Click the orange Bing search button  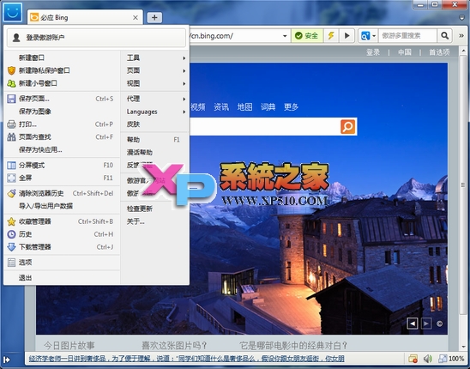(x=347, y=126)
